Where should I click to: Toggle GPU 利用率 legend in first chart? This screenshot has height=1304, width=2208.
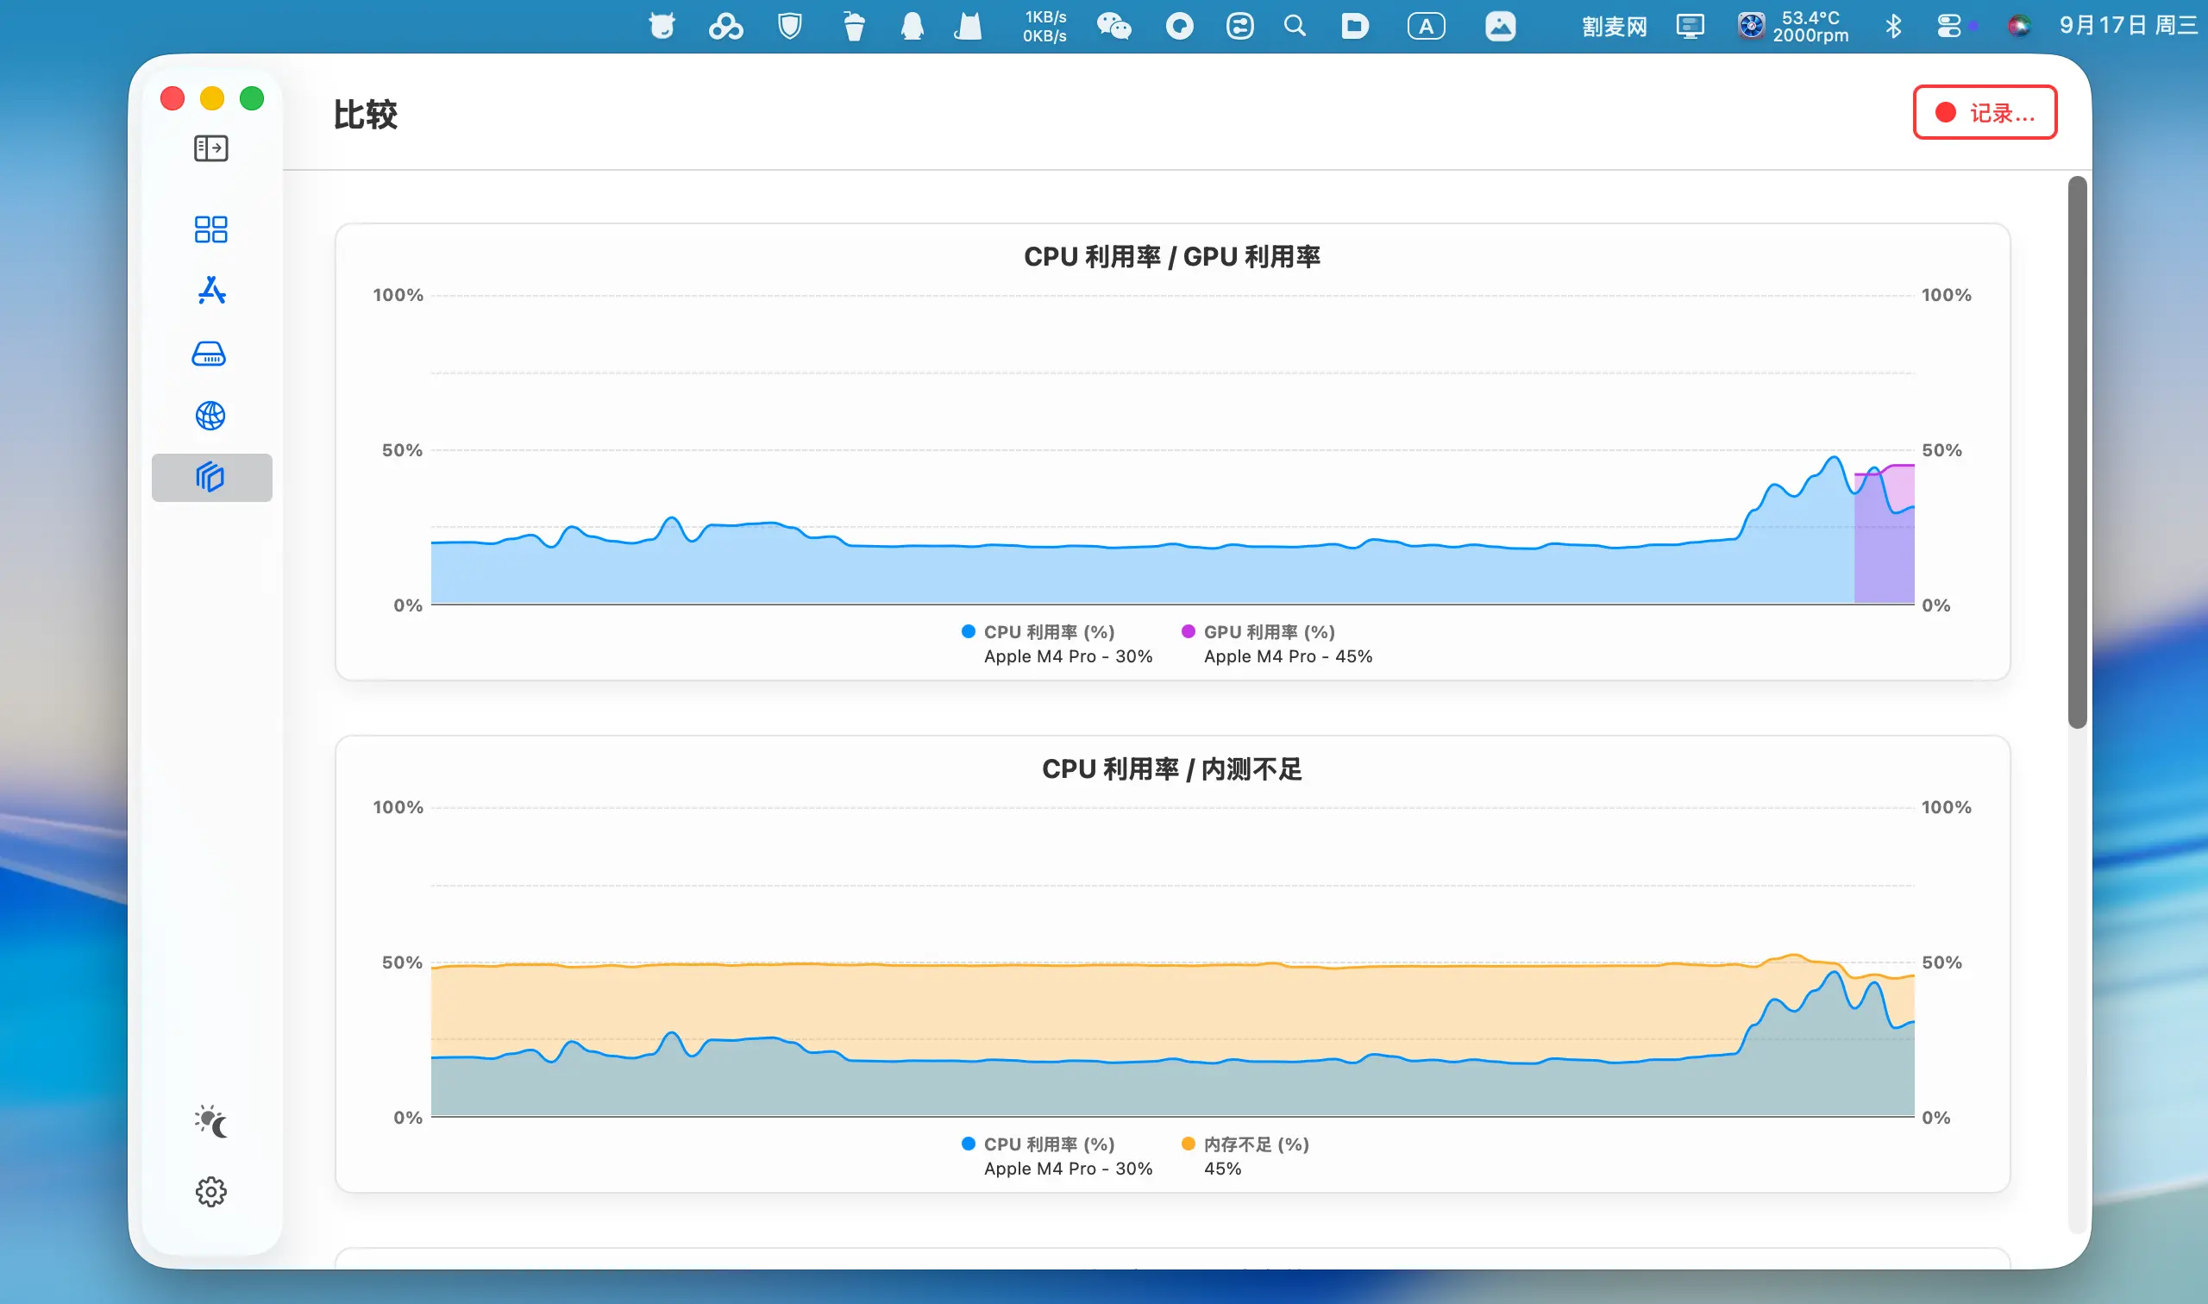[x=1268, y=632]
